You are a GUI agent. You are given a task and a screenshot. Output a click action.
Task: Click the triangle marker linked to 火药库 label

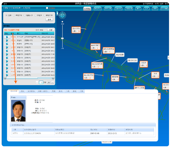click(x=138, y=70)
